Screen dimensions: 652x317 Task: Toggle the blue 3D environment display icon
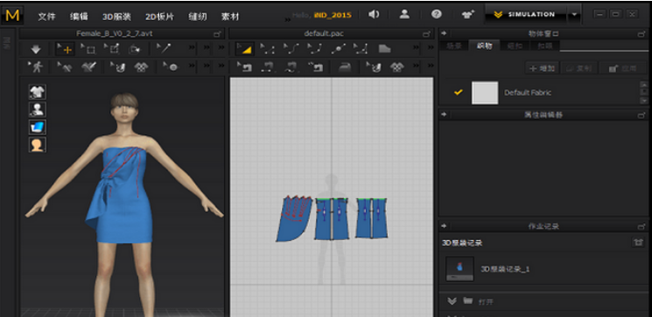(x=38, y=127)
